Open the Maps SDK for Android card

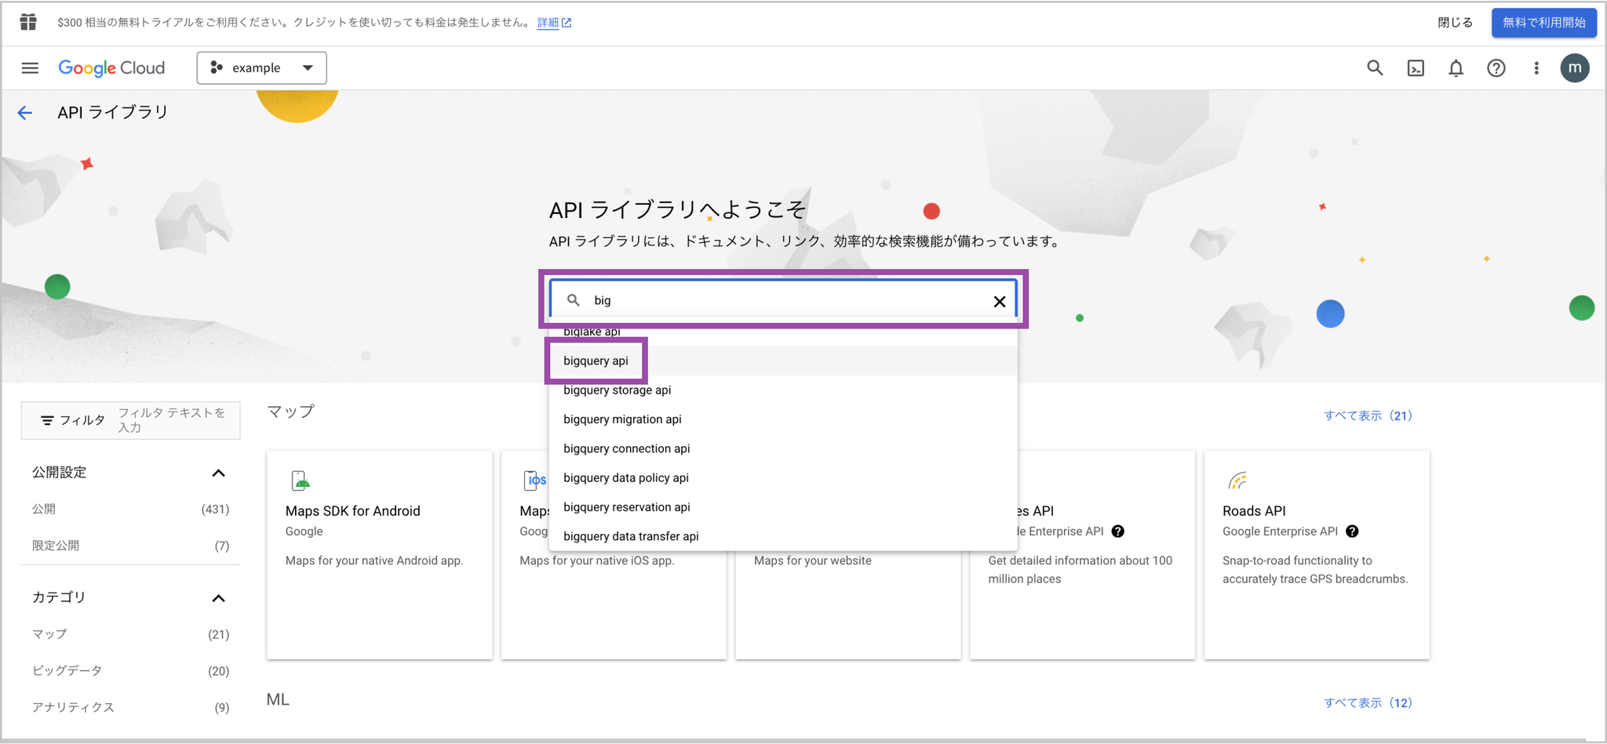pos(380,555)
